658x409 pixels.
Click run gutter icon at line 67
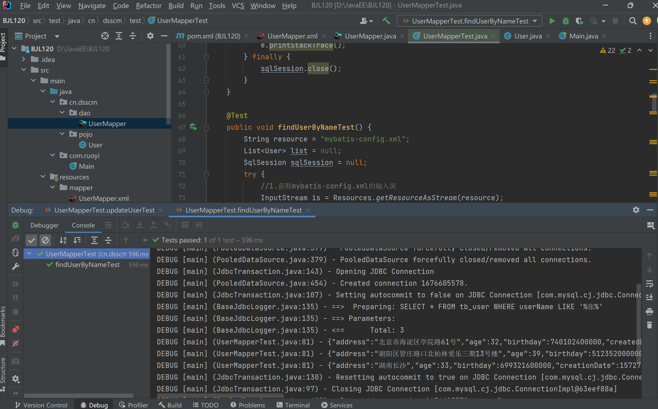coord(193,127)
